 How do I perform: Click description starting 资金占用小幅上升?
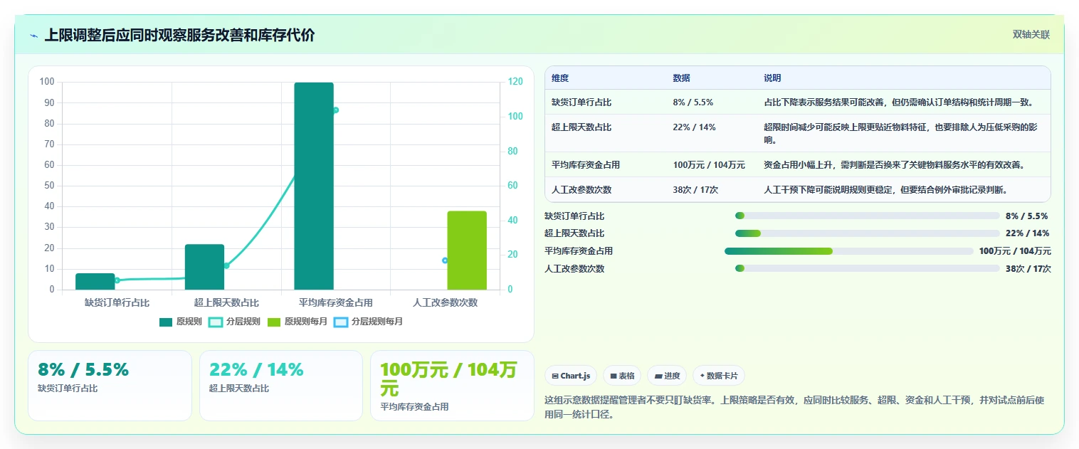pyautogui.click(x=894, y=165)
